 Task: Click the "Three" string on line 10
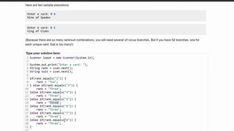tap(54, 89)
